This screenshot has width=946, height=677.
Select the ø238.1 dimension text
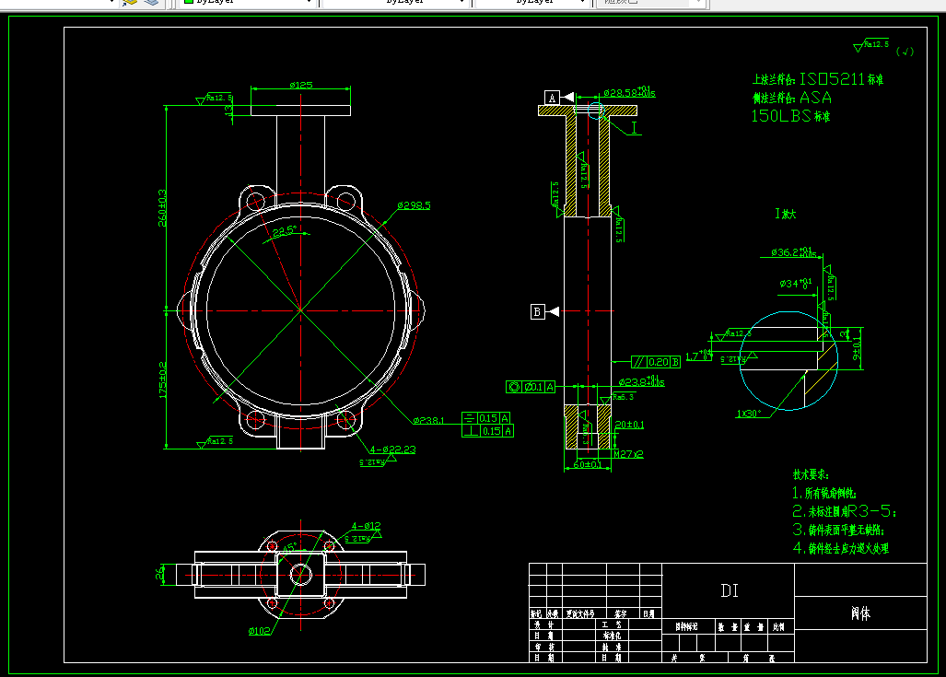point(428,420)
